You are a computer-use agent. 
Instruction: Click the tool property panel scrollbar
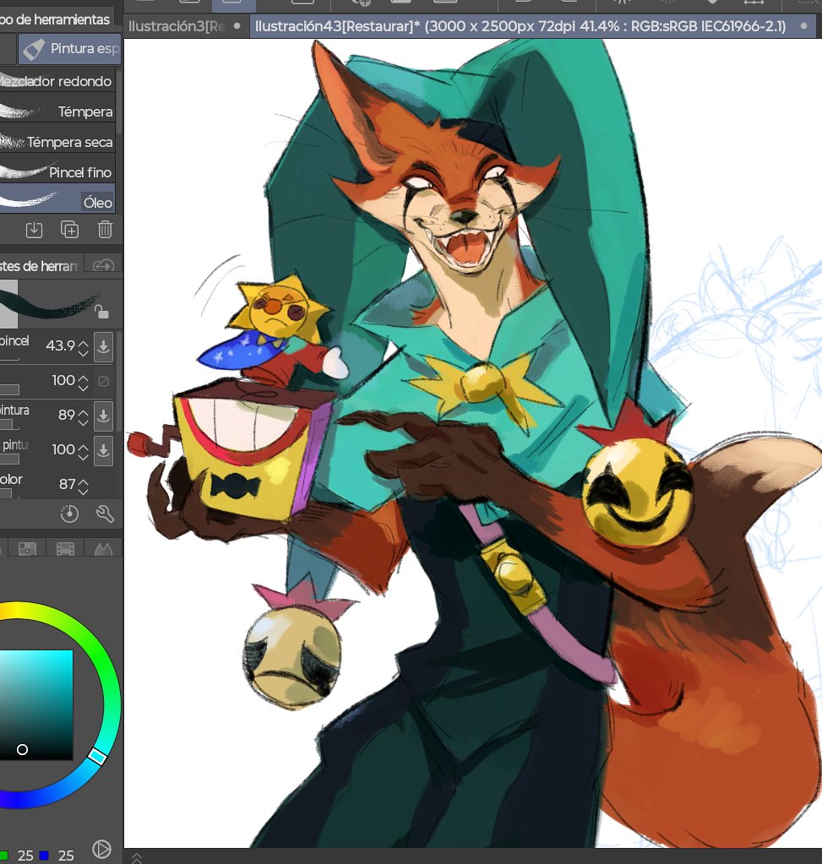118,380
